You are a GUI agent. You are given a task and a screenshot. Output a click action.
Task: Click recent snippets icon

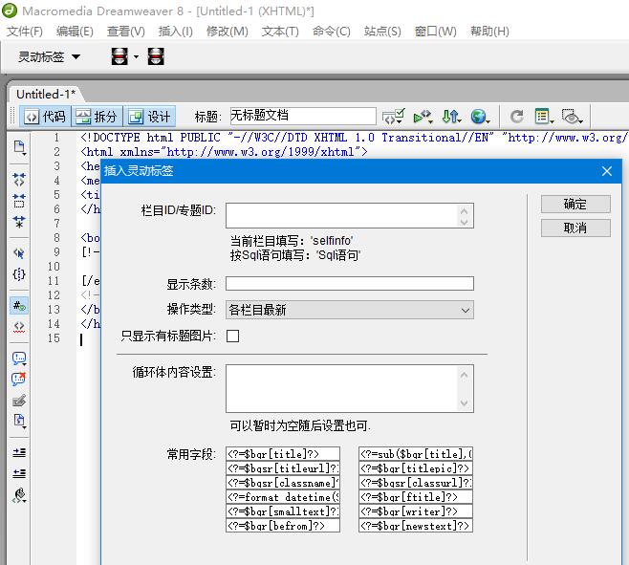(x=19, y=422)
